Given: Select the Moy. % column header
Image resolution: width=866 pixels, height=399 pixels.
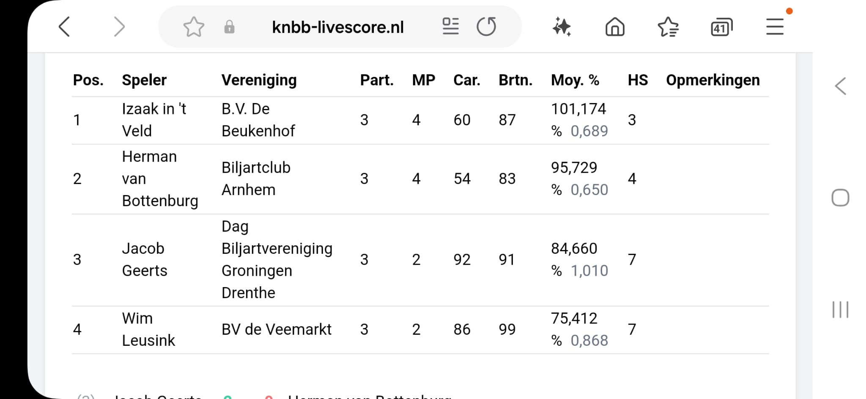Looking at the screenshot, I should 575,80.
